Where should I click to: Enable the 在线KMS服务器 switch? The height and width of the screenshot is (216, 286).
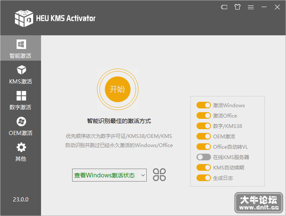pyautogui.click(x=204, y=157)
